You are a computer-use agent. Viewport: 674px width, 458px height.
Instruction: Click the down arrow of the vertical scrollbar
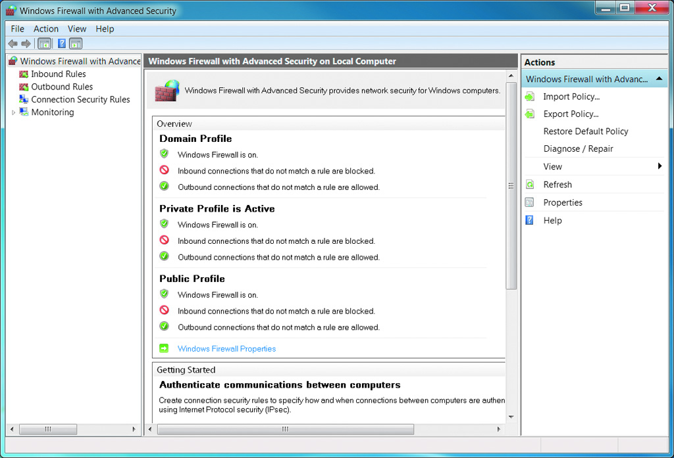[x=511, y=417]
